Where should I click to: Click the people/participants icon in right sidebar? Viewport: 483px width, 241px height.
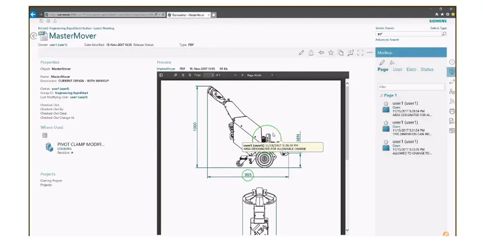coord(452,92)
